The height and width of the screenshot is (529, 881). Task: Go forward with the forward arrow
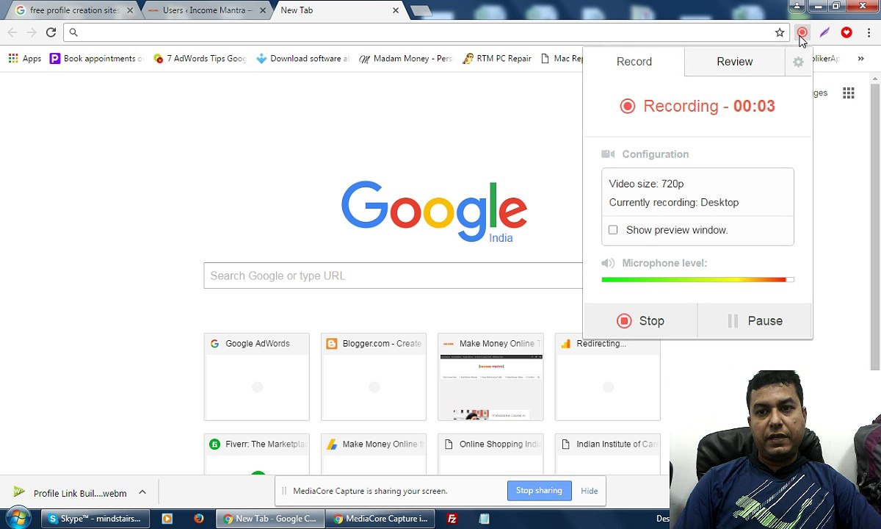(x=32, y=32)
